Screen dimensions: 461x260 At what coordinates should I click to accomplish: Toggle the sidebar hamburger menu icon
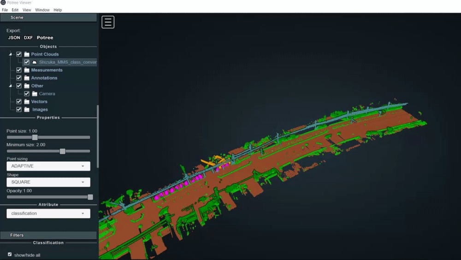coord(108,22)
